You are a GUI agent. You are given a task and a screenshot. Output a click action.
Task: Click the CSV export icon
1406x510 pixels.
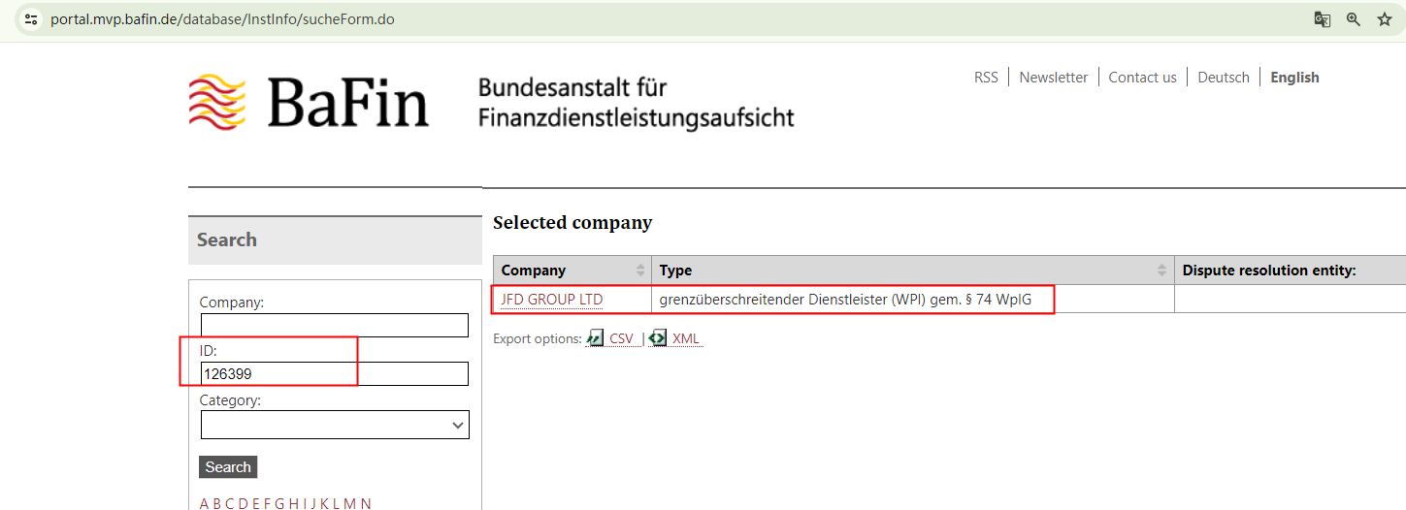pyautogui.click(x=595, y=338)
